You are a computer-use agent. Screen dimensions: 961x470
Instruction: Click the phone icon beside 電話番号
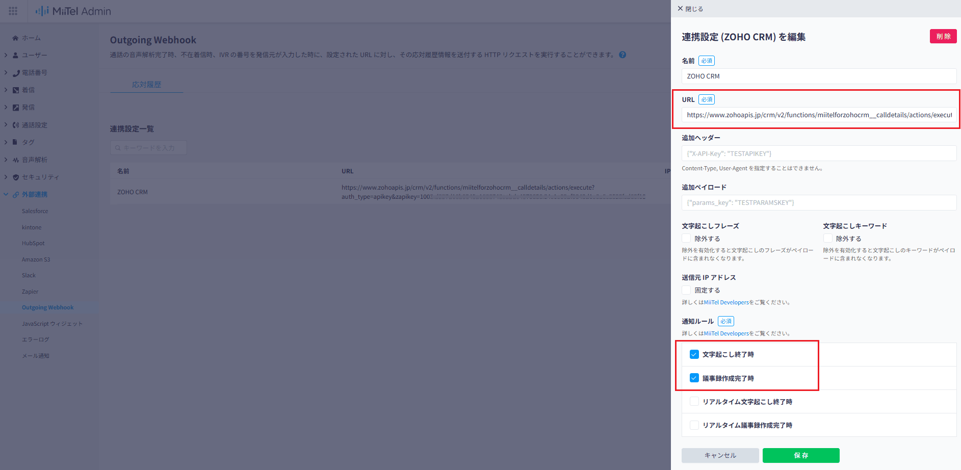coord(16,73)
